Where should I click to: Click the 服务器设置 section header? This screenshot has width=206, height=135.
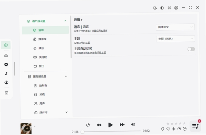pyautogui.click(x=46, y=76)
